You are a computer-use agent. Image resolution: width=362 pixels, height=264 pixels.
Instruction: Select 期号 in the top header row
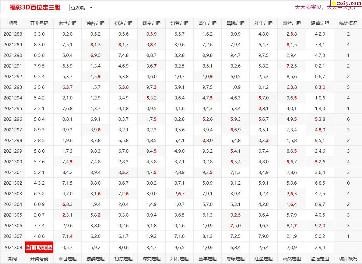tap(13, 23)
